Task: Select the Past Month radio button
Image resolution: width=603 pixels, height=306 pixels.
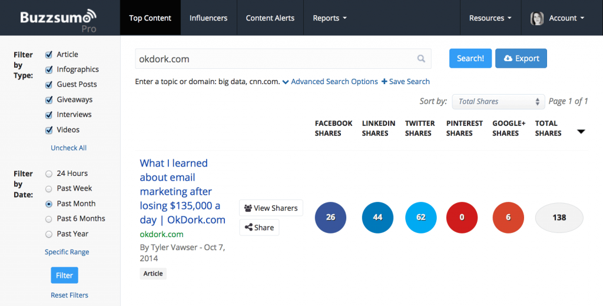Action: (49, 204)
